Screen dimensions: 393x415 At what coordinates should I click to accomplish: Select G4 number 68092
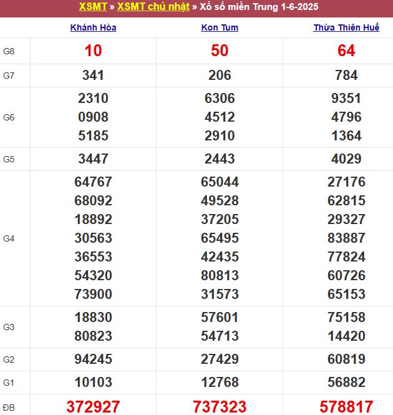pos(93,200)
